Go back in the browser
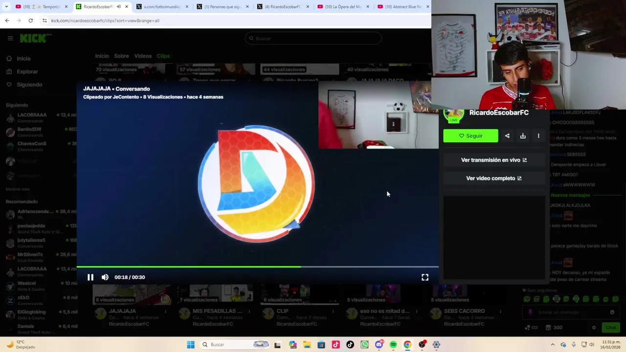Screen dimensions: 626x352 tap(7, 21)
